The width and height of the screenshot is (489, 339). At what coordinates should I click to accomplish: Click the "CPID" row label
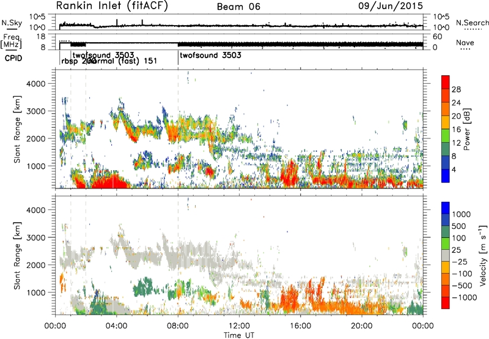13,58
